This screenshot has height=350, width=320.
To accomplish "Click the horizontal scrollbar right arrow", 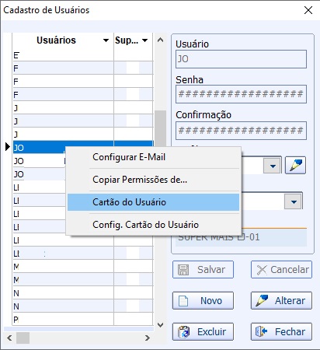I will pyautogui.click(x=148, y=338).
